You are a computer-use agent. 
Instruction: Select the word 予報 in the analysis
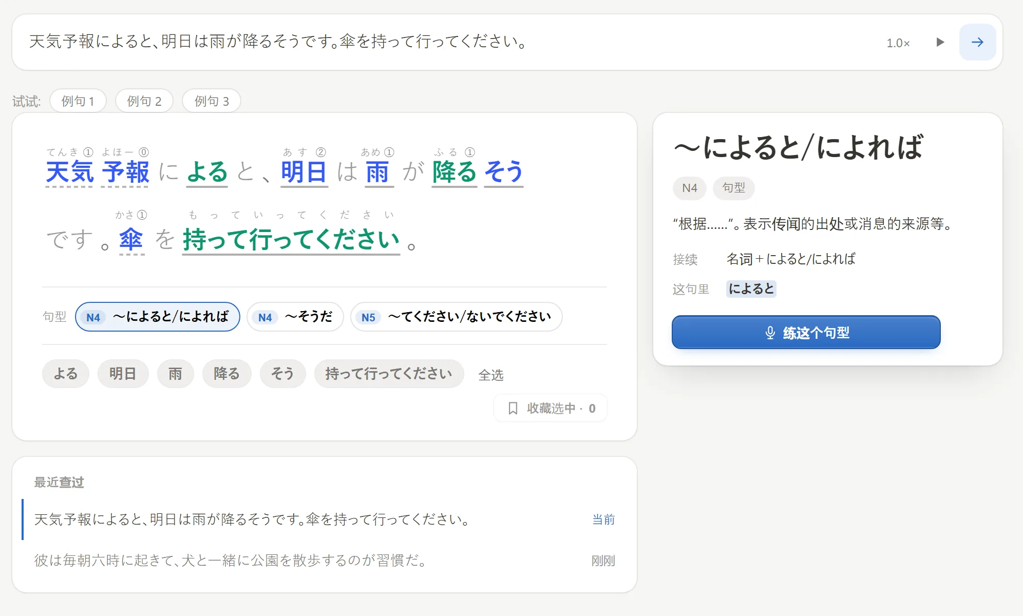pos(125,171)
